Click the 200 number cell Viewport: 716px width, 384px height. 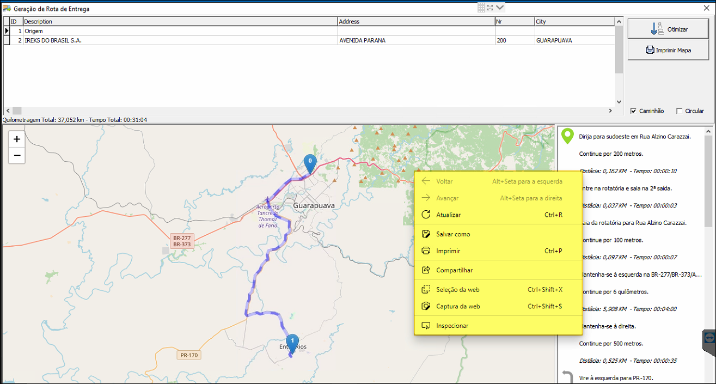click(515, 40)
